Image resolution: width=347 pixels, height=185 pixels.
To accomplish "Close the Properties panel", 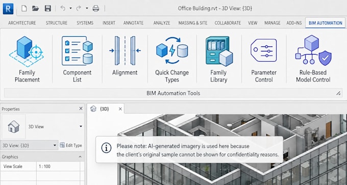I will pos(81,109).
